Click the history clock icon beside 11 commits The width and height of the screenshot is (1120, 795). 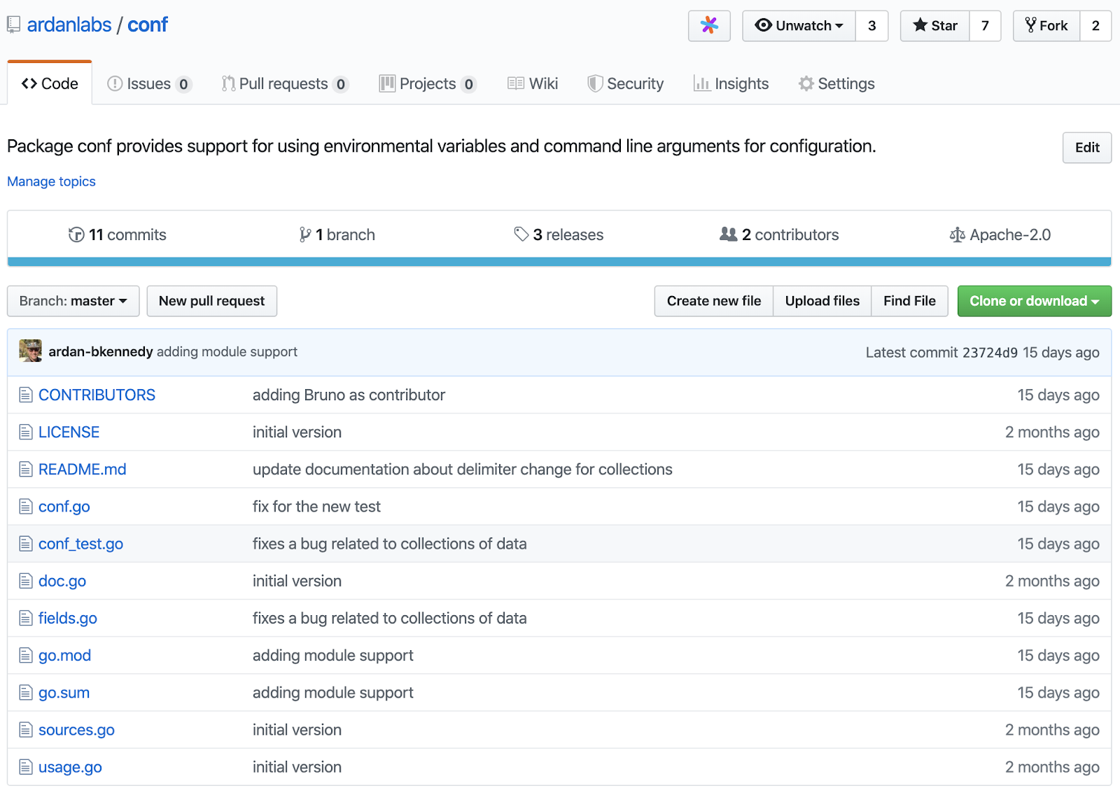click(x=76, y=234)
